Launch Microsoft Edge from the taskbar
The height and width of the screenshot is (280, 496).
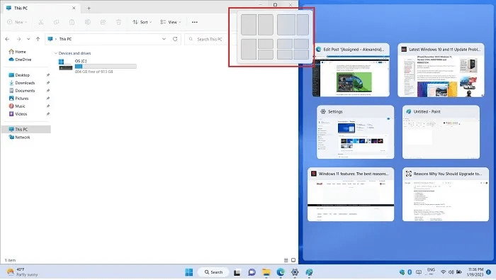pos(281,272)
